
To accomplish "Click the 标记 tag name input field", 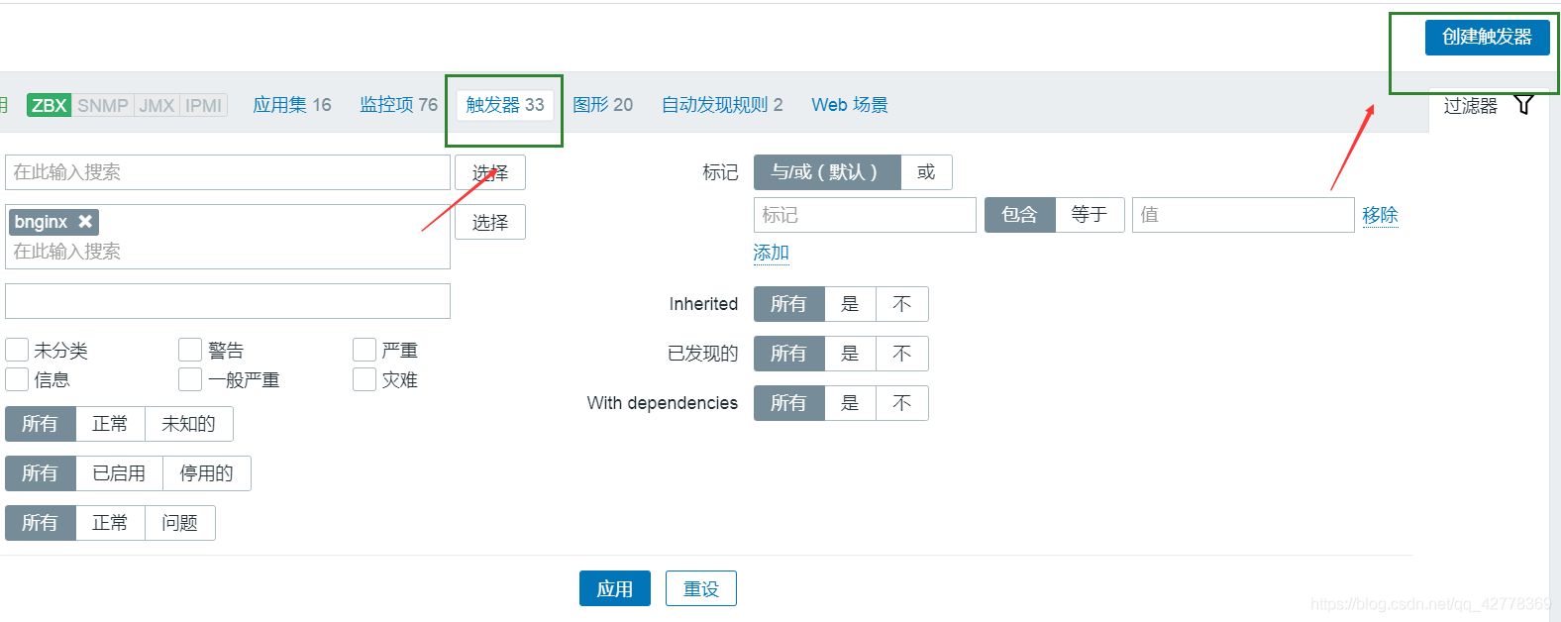I will (x=865, y=215).
